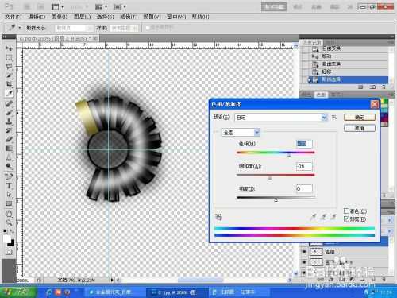Screen dimensions: 397x298
Task: Toggle the checkbox in eyedropper options bar
Action: (148, 28)
